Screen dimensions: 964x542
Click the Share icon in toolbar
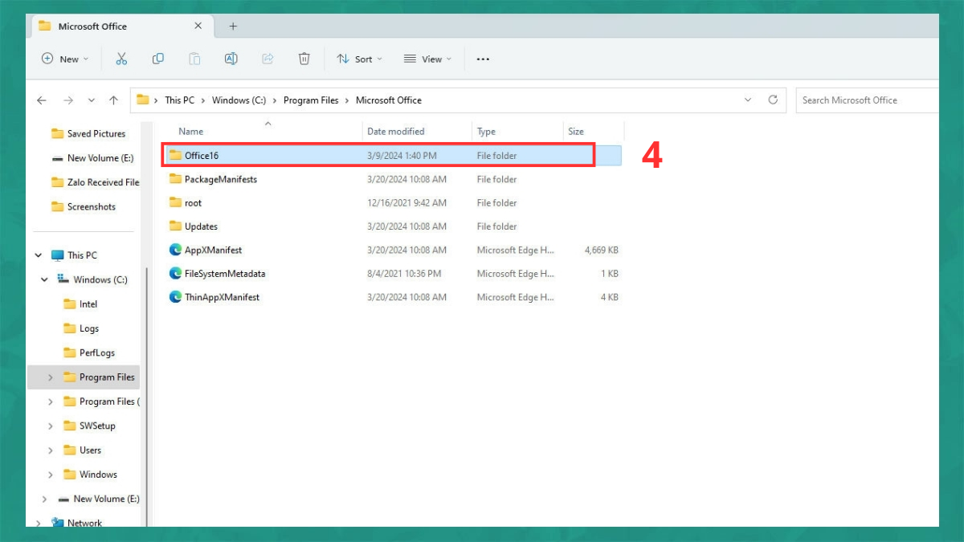(268, 59)
